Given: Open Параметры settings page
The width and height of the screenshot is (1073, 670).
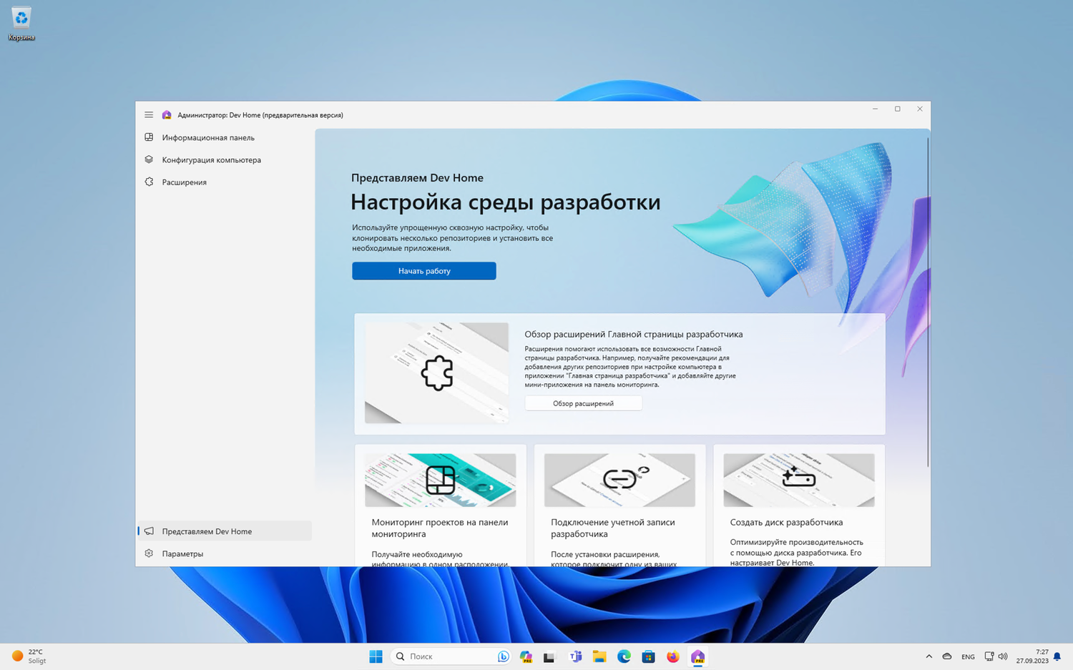Looking at the screenshot, I should (224, 553).
